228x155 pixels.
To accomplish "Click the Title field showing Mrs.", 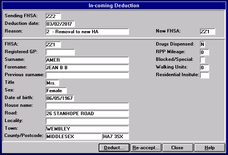I will tap(52, 83).
